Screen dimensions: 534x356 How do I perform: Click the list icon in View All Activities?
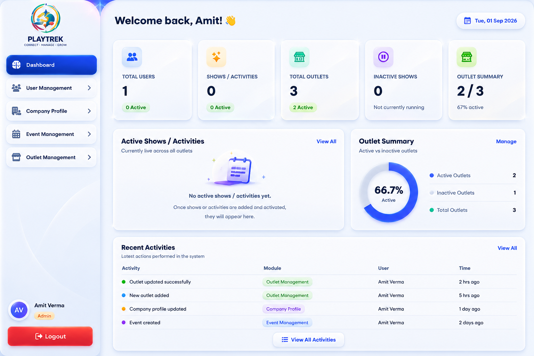pos(285,340)
